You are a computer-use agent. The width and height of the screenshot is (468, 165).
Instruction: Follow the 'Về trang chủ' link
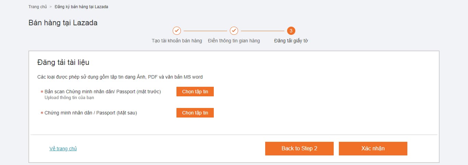pos(63,149)
